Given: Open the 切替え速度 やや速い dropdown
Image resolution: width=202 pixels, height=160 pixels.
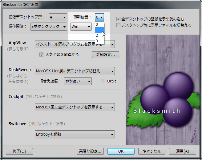Looking at the screenshot, I should click(78, 81).
